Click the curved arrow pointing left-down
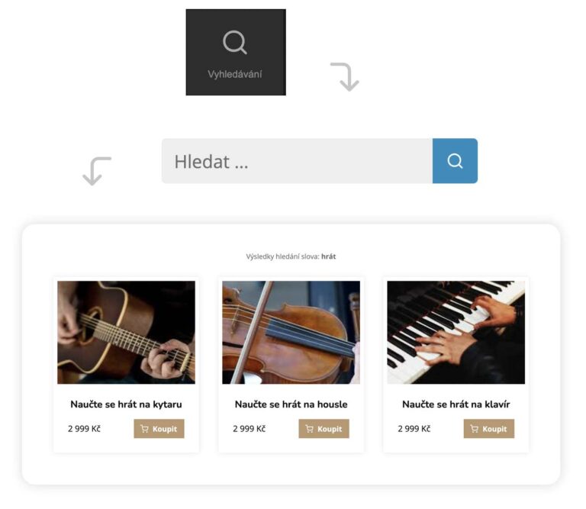The image size is (586, 509). click(x=96, y=171)
